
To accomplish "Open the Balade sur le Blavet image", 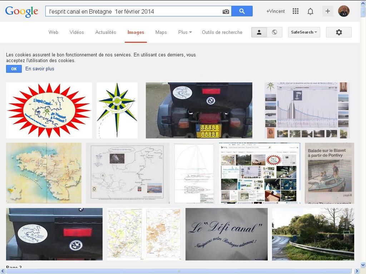I will (x=329, y=173).
